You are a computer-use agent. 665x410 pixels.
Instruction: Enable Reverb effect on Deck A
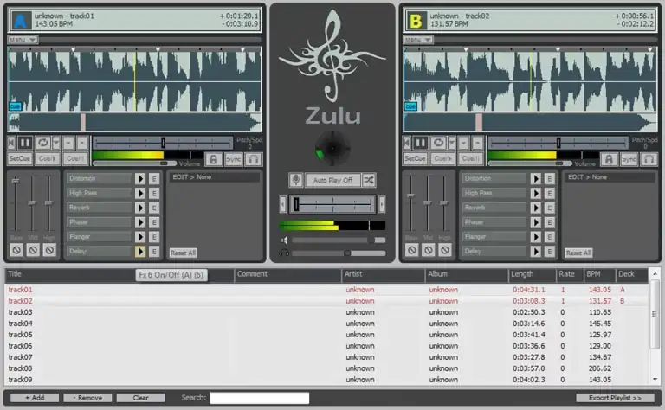click(140, 208)
